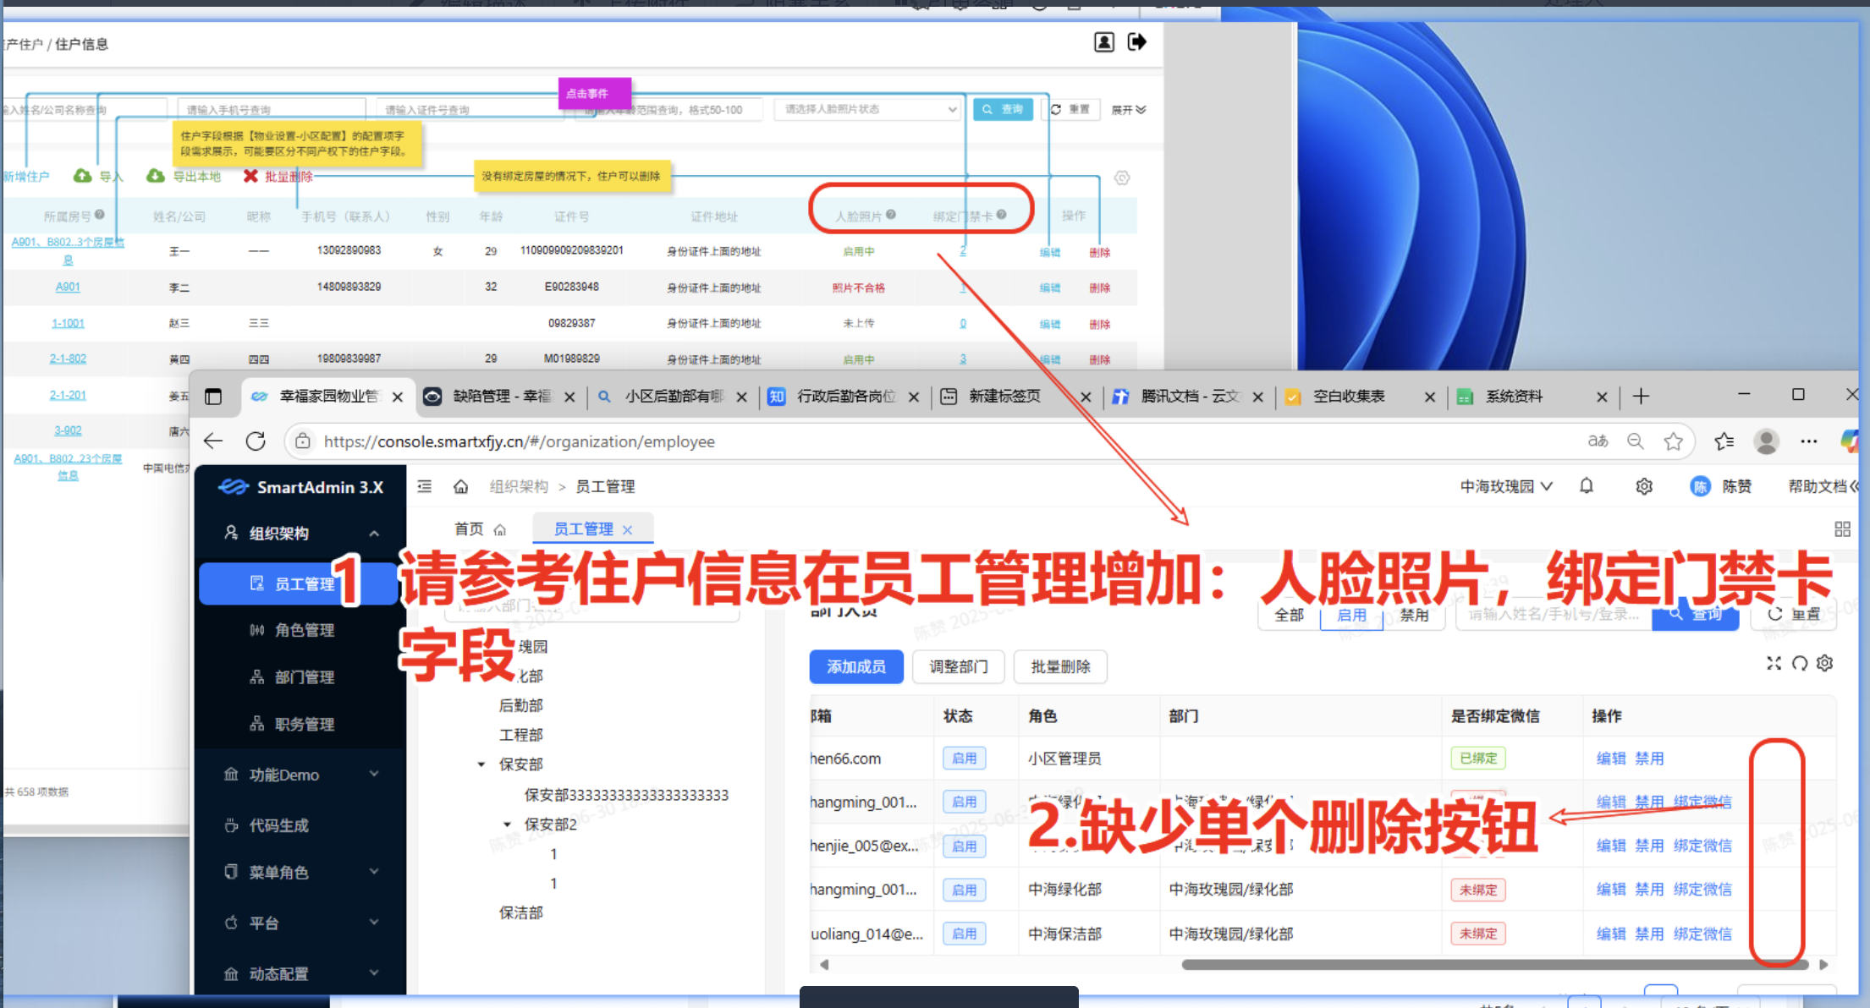Click the logout icon on the resident info page
This screenshot has width=1870, height=1008.
1137,41
